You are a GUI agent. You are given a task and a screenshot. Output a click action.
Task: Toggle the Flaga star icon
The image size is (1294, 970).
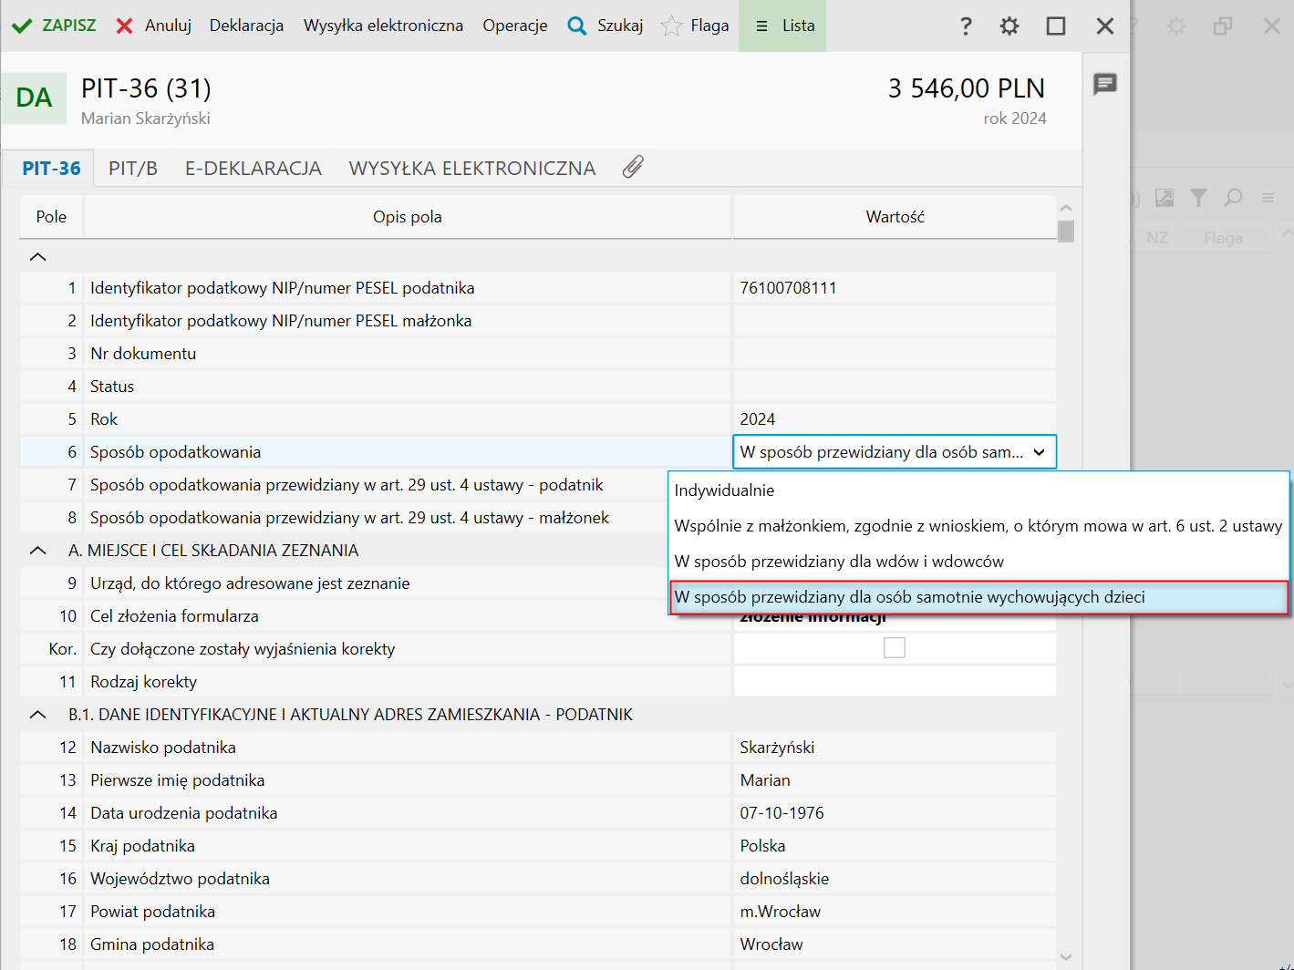click(x=671, y=26)
